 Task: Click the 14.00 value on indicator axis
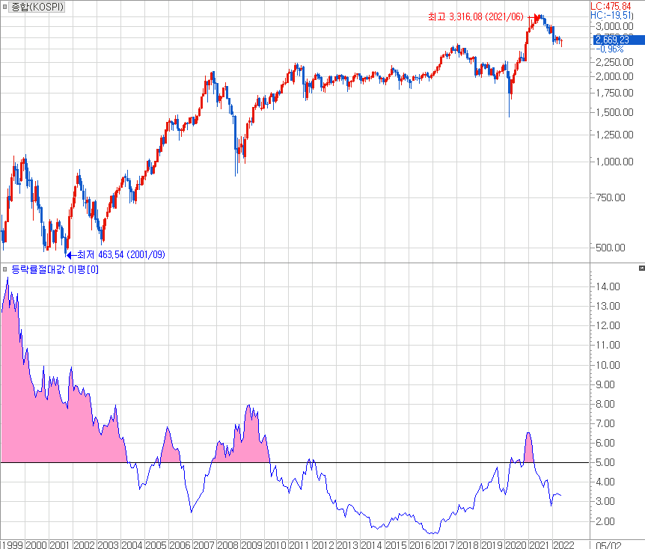pos(608,286)
